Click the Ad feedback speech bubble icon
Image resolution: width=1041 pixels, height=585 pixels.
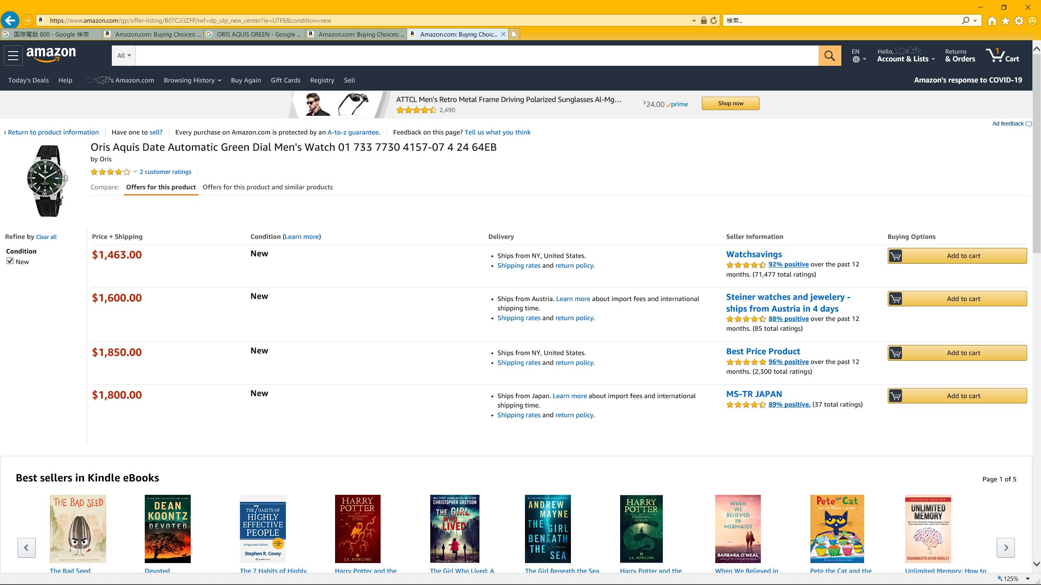tap(1028, 124)
